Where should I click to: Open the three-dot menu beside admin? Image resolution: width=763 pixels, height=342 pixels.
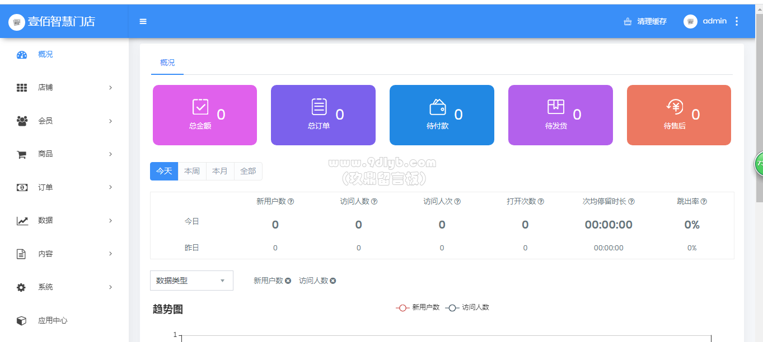(x=737, y=21)
